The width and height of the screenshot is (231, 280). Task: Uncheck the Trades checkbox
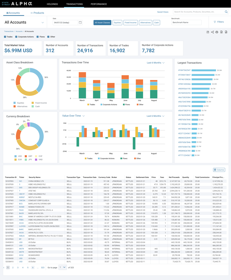5,37
